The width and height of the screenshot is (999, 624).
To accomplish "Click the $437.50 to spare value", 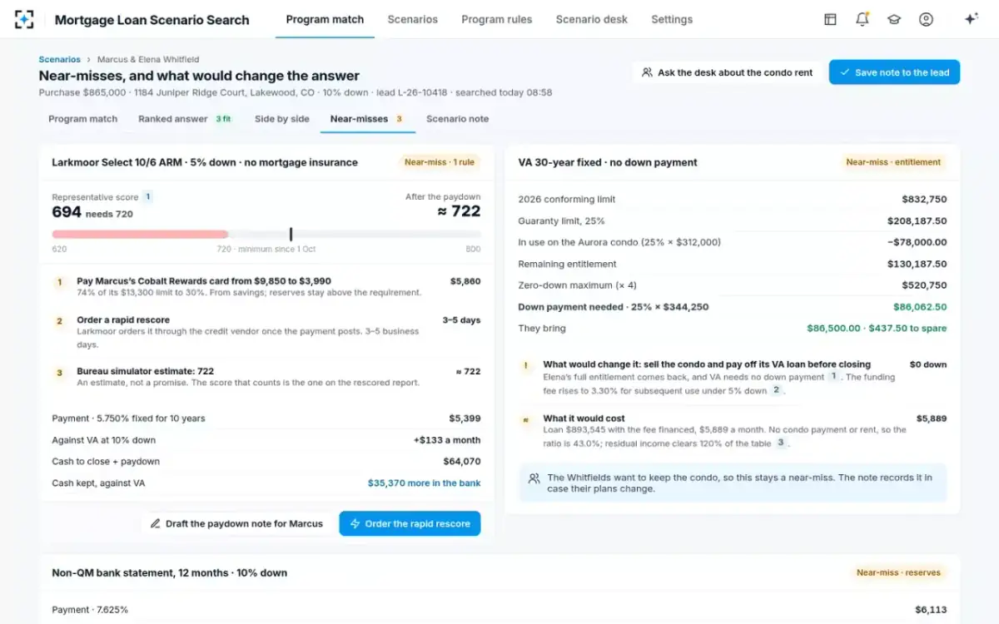I will pyautogui.click(x=908, y=329).
